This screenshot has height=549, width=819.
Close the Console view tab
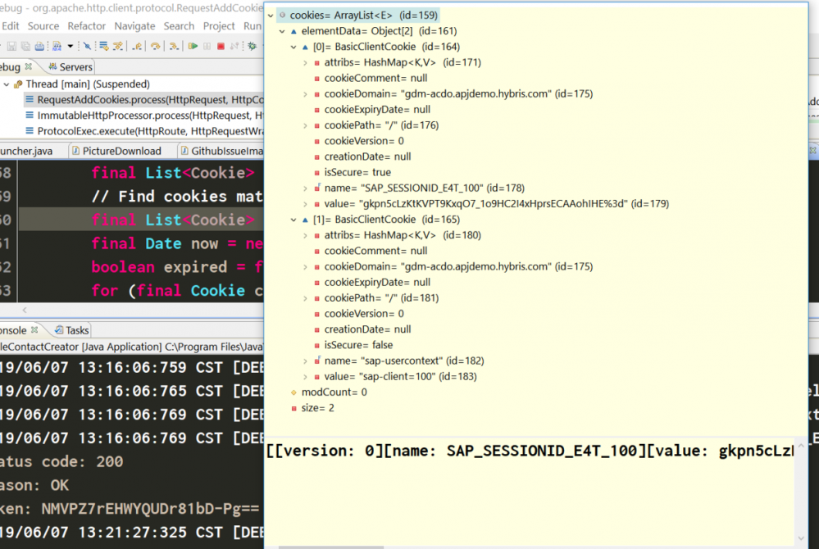tap(34, 330)
